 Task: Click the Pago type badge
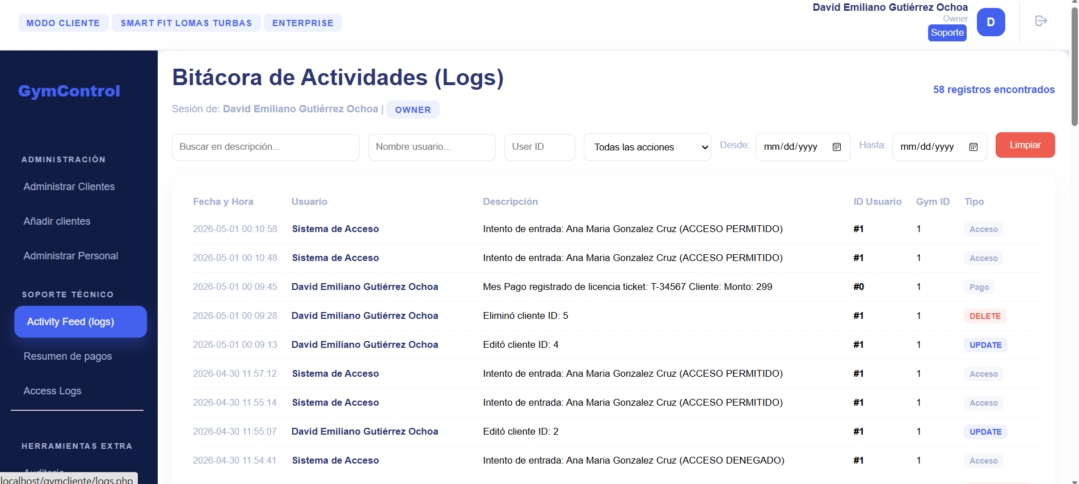(979, 287)
